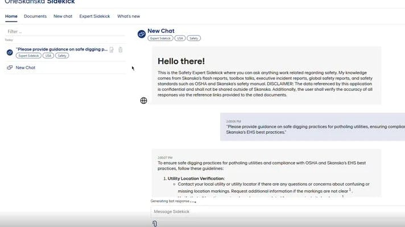
Task: Click the paperclip attachment icon
Action: pyautogui.click(x=155, y=224)
